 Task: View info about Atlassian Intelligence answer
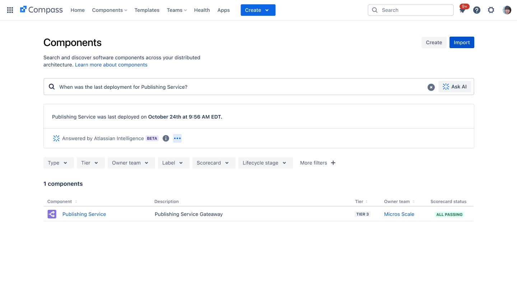166,138
